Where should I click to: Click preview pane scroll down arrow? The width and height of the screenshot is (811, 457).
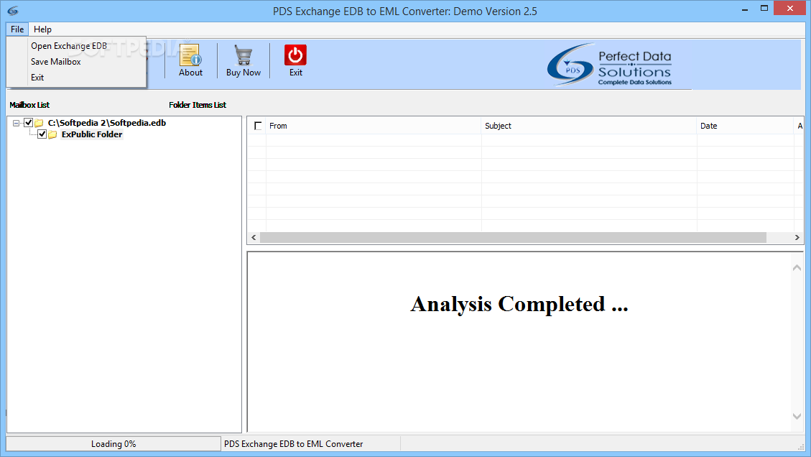797,416
